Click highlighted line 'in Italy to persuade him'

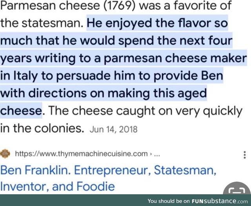(x=111, y=76)
